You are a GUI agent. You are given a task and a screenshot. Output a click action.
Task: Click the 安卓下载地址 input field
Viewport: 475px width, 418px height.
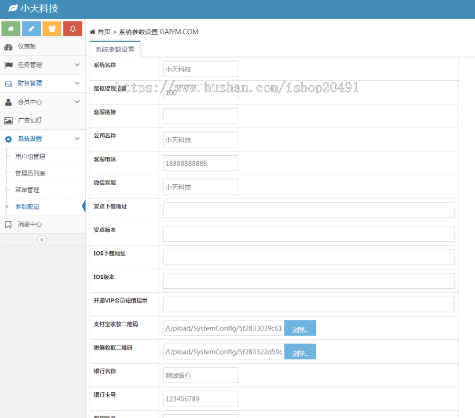pyautogui.click(x=309, y=210)
